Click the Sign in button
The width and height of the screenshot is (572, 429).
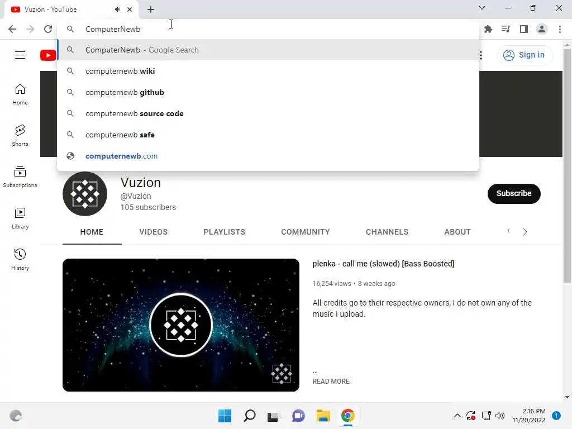pos(524,55)
